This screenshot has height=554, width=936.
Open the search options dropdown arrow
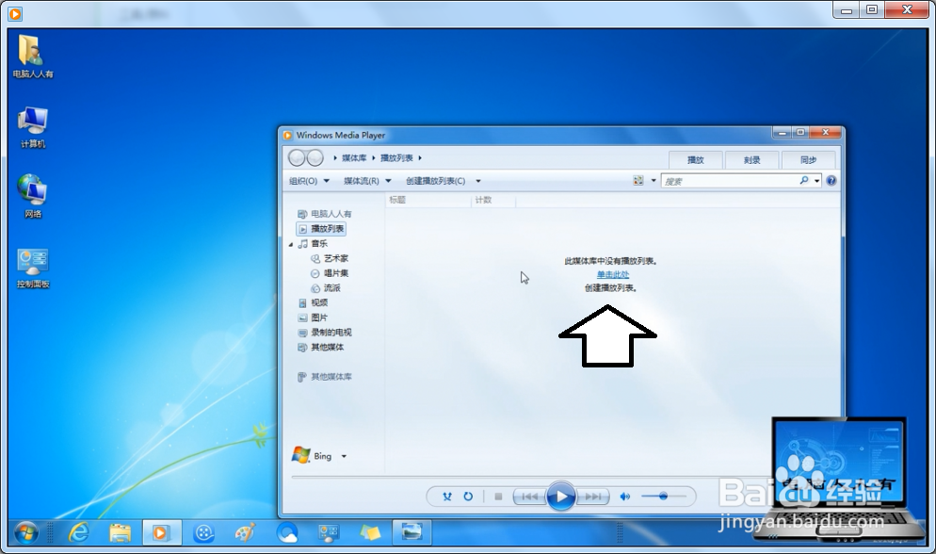816,181
